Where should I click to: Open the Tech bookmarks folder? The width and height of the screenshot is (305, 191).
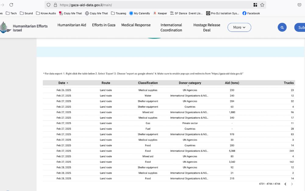pyautogui.click(x=11, y=13)
